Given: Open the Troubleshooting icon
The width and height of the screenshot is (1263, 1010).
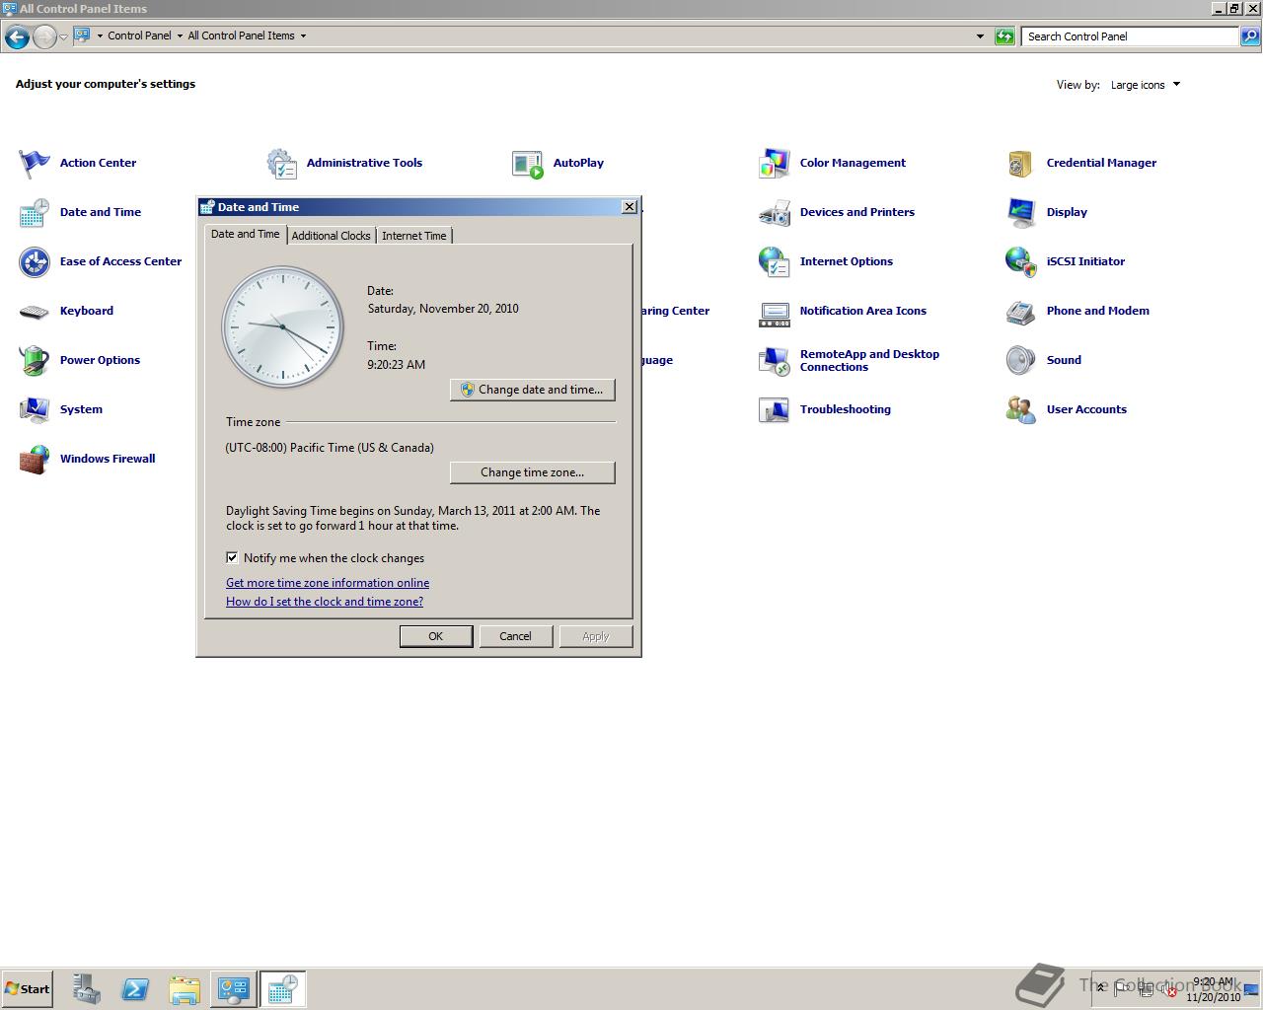Looking at the screenshot, I should (775, 409).
